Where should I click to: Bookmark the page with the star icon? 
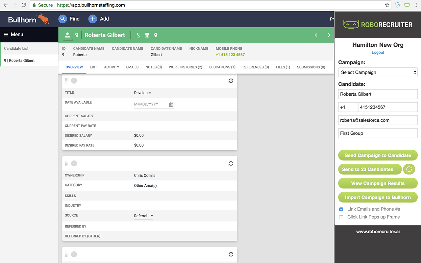(387, 5)
